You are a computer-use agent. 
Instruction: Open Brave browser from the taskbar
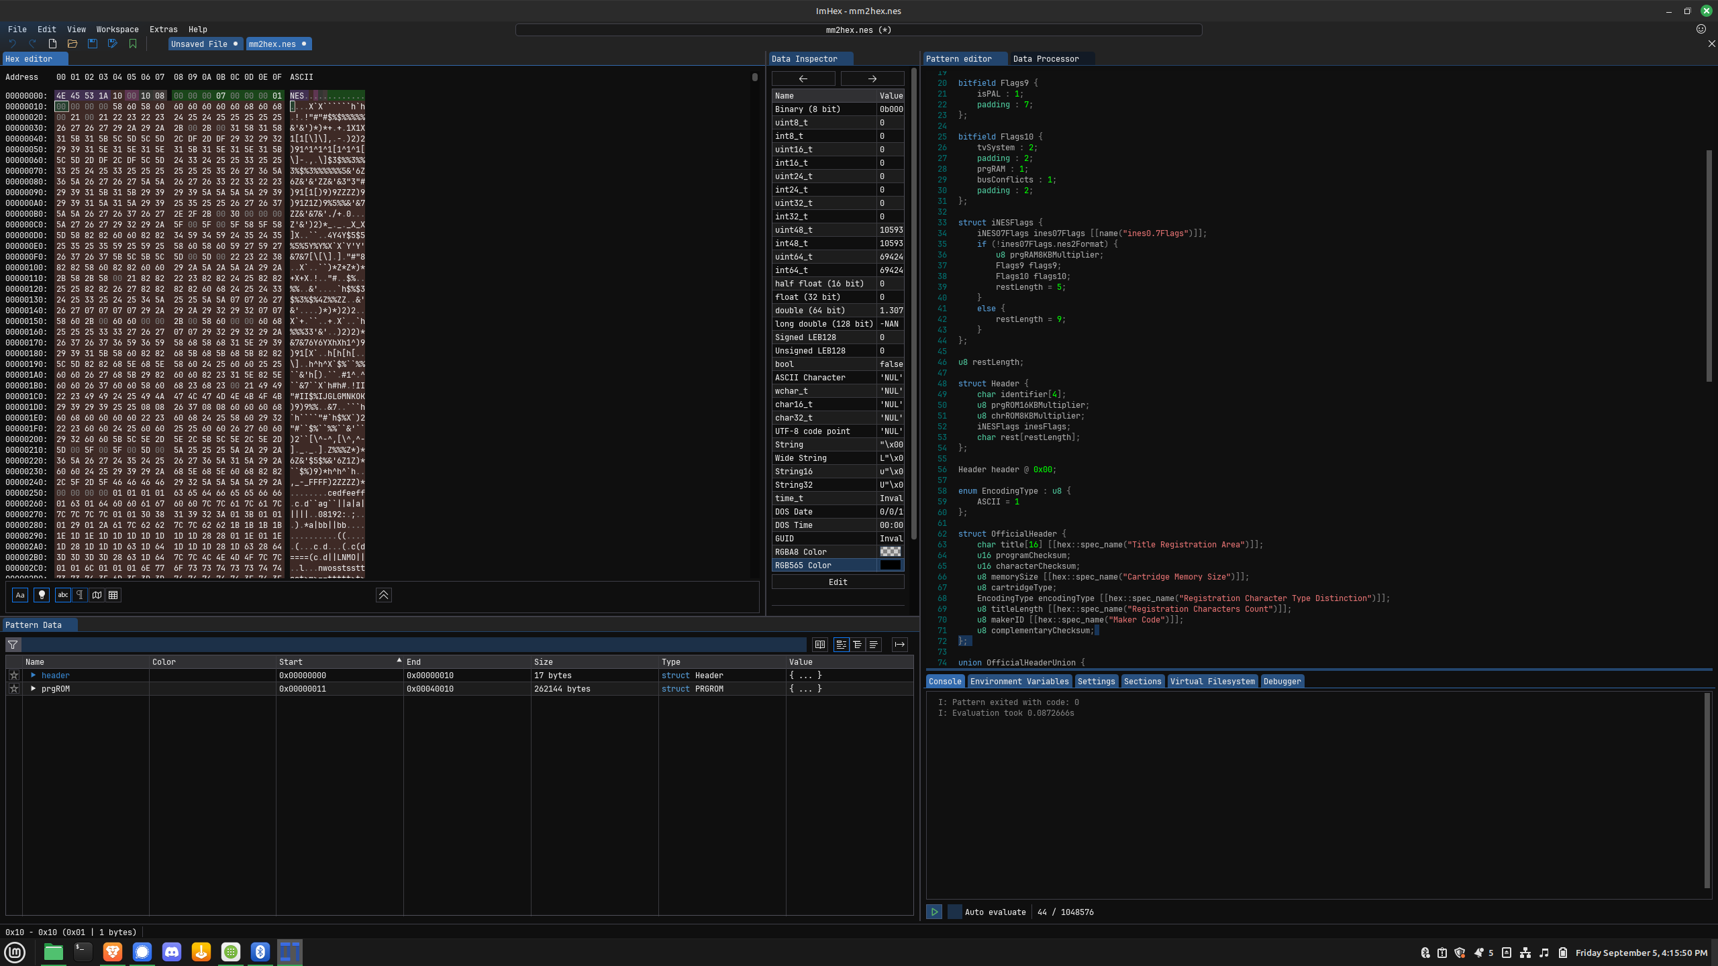click(x=113, y=952)
